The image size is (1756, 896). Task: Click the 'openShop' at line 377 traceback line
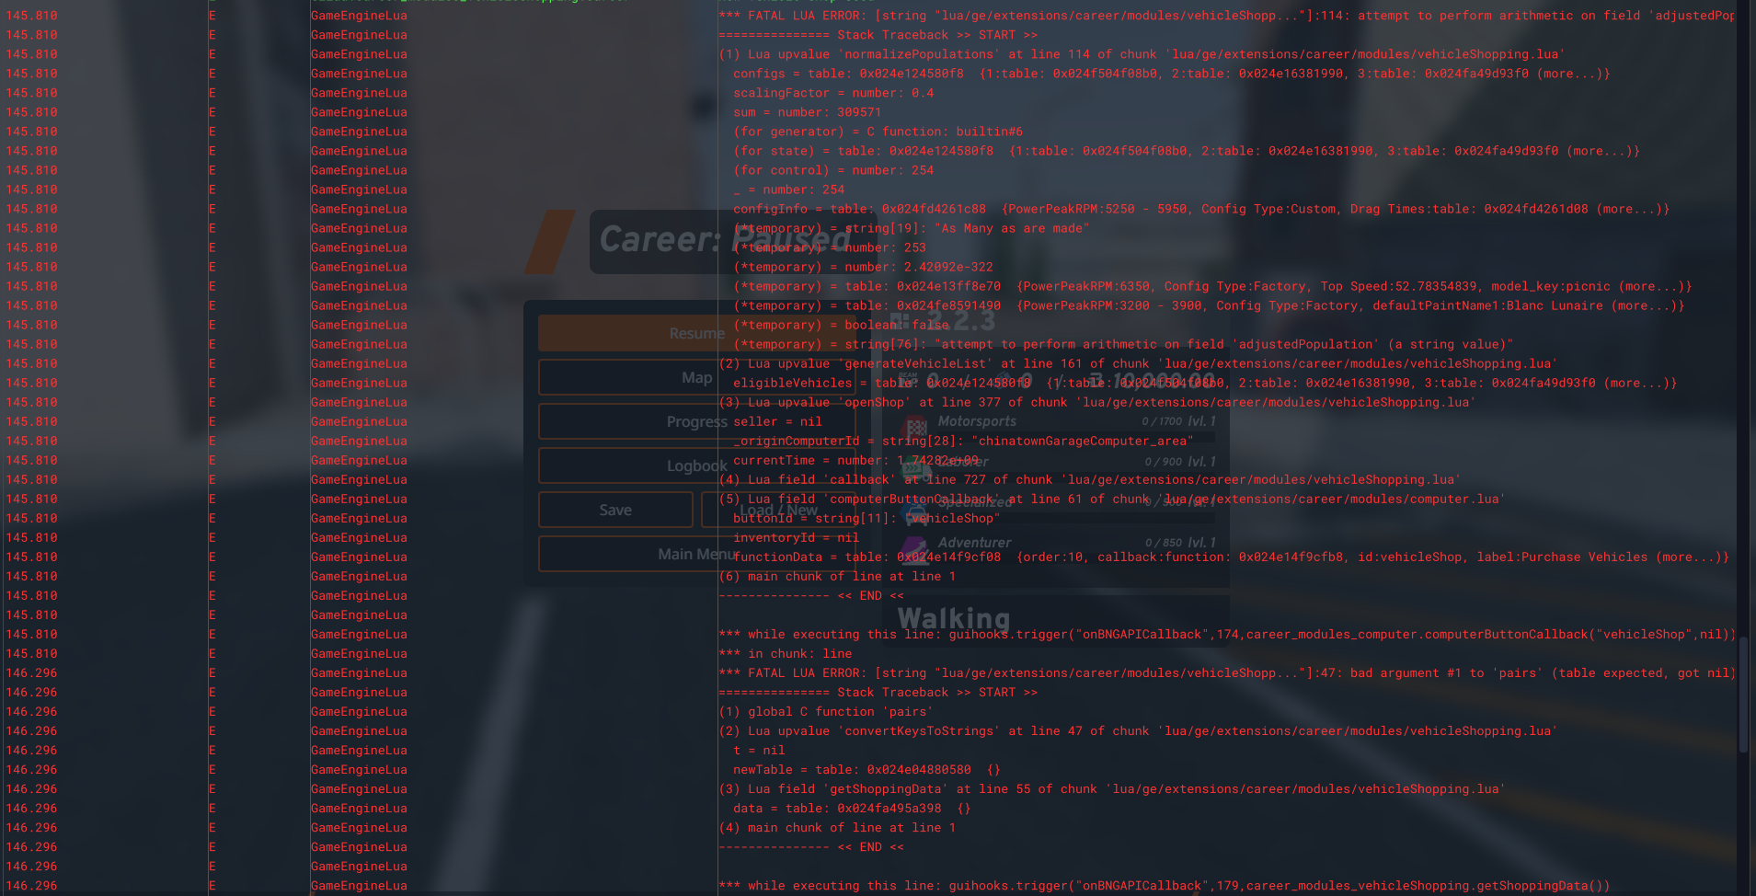(1097, 402)
